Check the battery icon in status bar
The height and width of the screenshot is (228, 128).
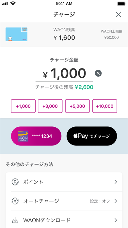121,4
